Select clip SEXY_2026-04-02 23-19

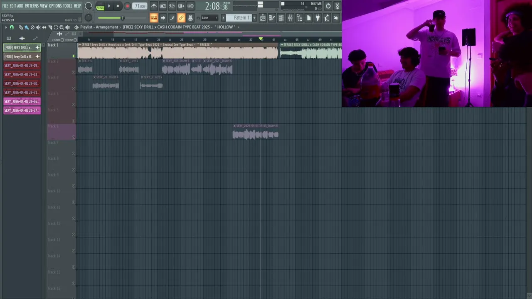(x=22, y=66)
